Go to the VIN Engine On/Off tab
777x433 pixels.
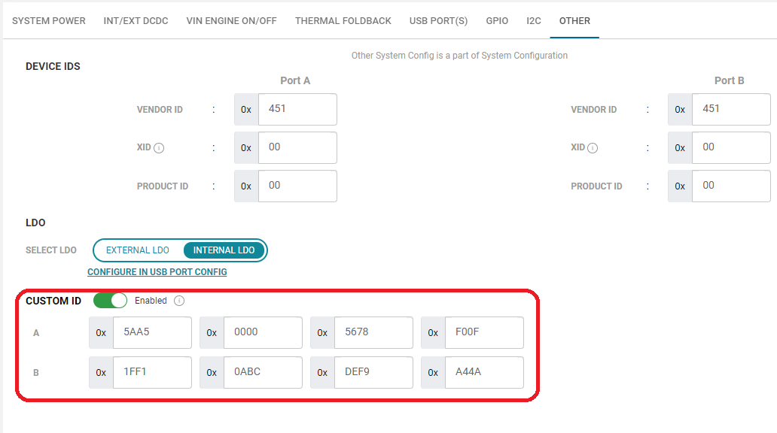tap(231, 21)
